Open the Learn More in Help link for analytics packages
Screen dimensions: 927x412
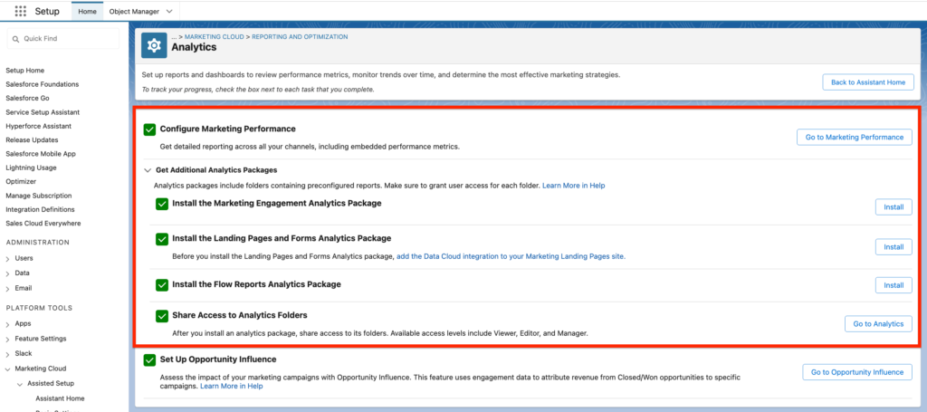573,186
